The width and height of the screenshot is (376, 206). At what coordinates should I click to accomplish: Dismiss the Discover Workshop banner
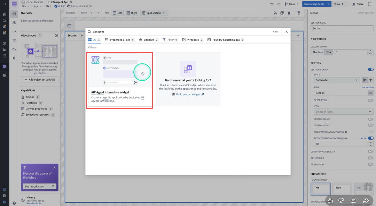pos(54,167)
